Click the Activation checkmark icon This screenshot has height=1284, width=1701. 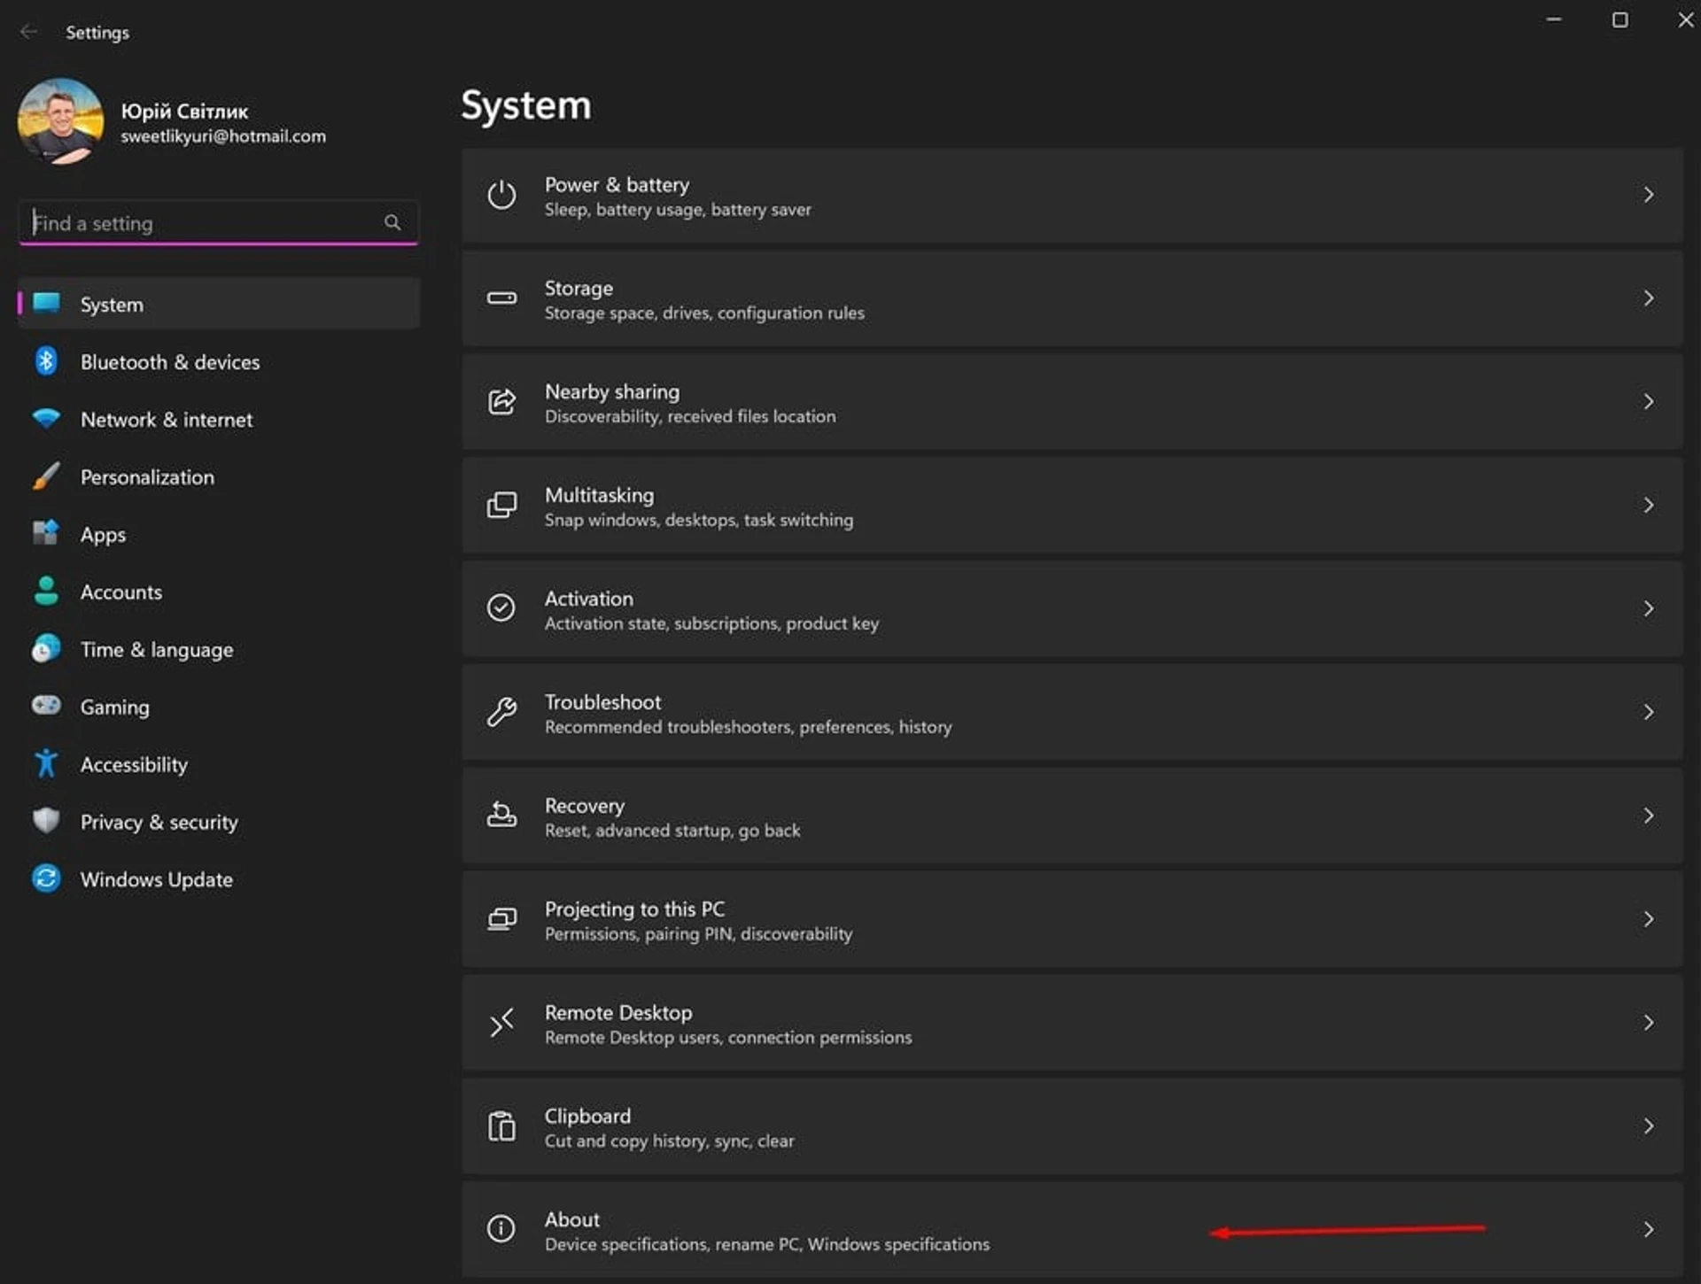pos(501,608)
